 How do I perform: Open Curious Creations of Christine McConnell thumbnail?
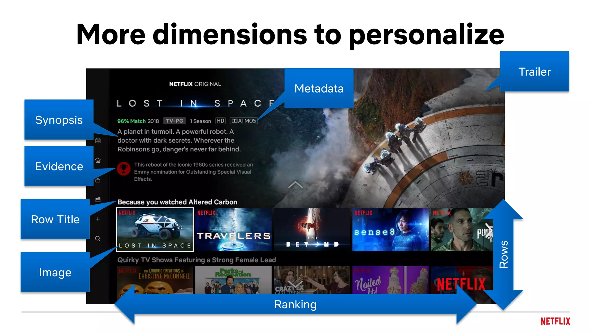155,280
